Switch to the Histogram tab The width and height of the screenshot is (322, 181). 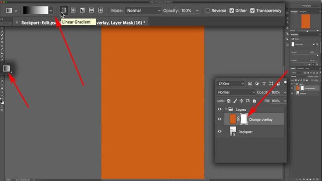tap(303, 11)
